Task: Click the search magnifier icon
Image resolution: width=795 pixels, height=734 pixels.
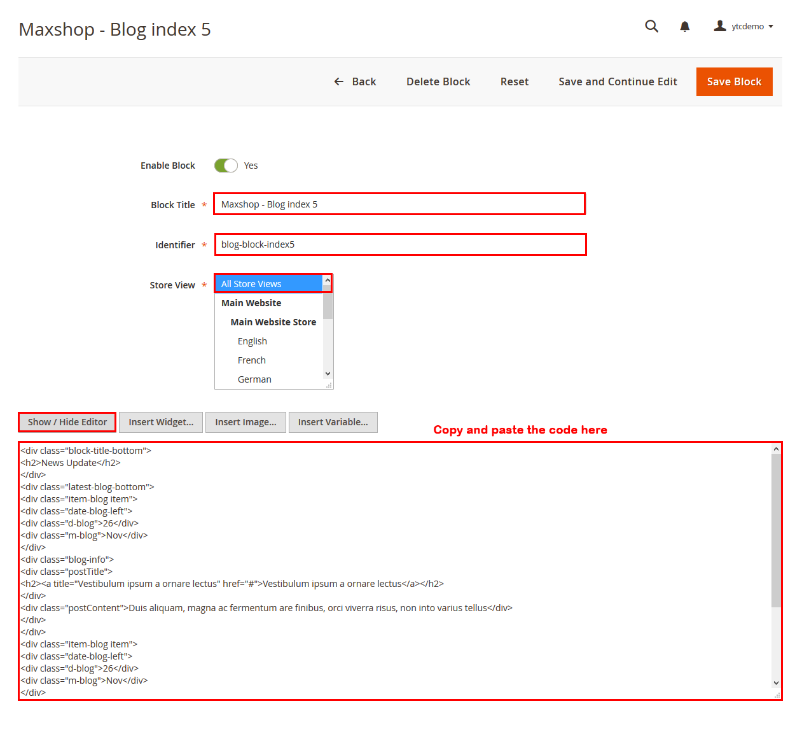Action: pos(651,26)
